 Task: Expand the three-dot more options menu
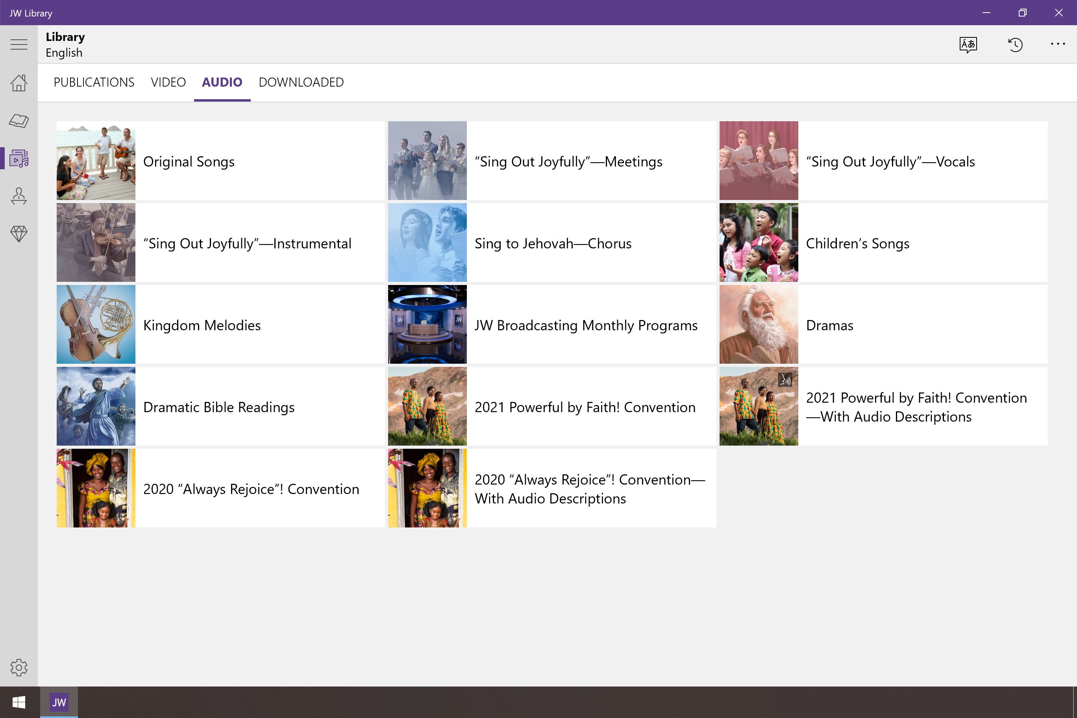click(x=1057, y=44)
